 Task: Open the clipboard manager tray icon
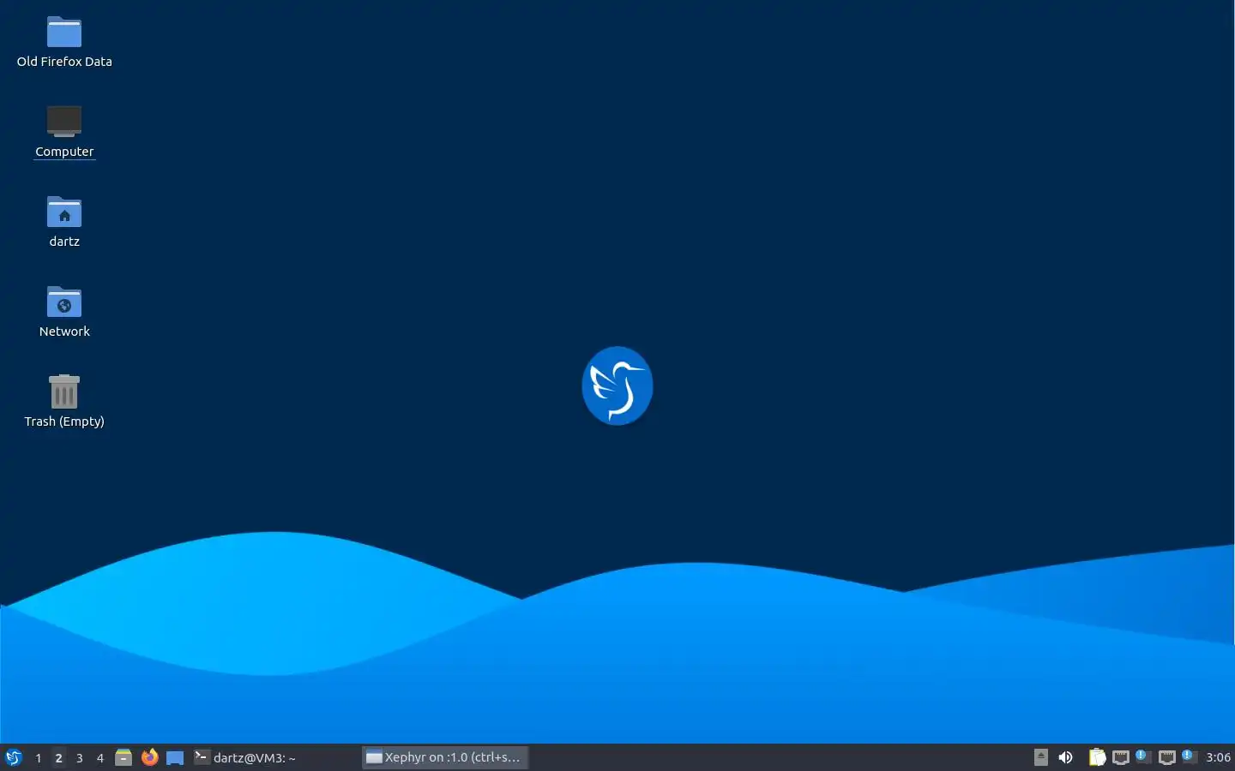tap(1097, 757)
